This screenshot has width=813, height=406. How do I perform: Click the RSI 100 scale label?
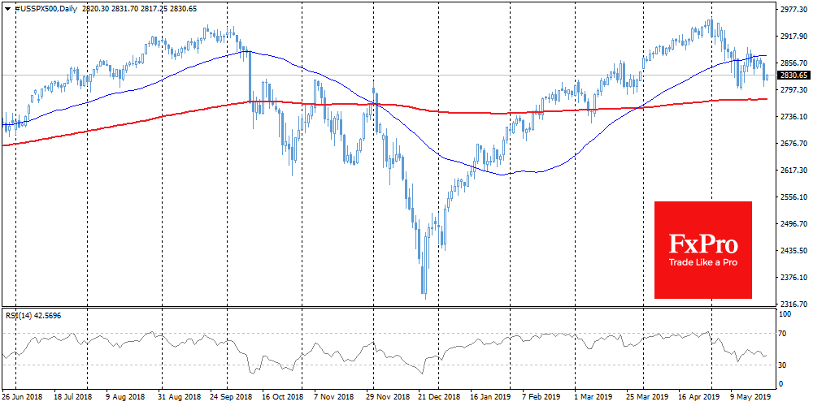(786, 313)
